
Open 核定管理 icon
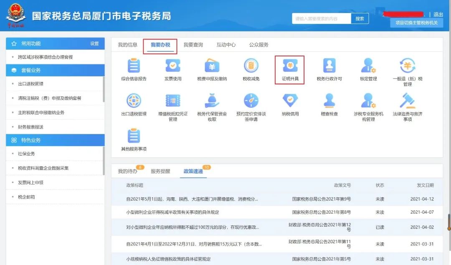point(368,66)
